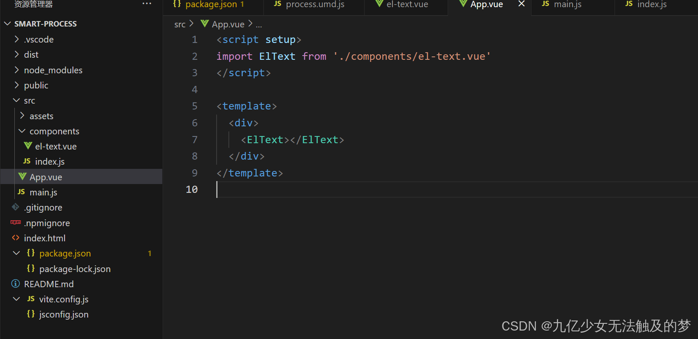Open index.html in the explorer

pos(45,238)
